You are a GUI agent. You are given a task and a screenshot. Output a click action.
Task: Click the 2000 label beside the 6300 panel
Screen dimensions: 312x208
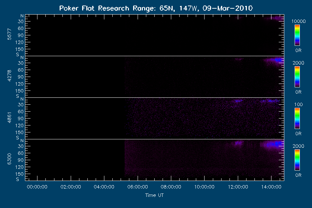pos(298,146)
